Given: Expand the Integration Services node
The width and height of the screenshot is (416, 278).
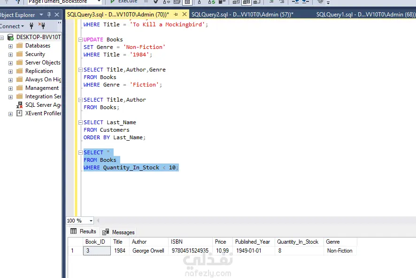Looking at the screenshot, I should pos(10,97).
